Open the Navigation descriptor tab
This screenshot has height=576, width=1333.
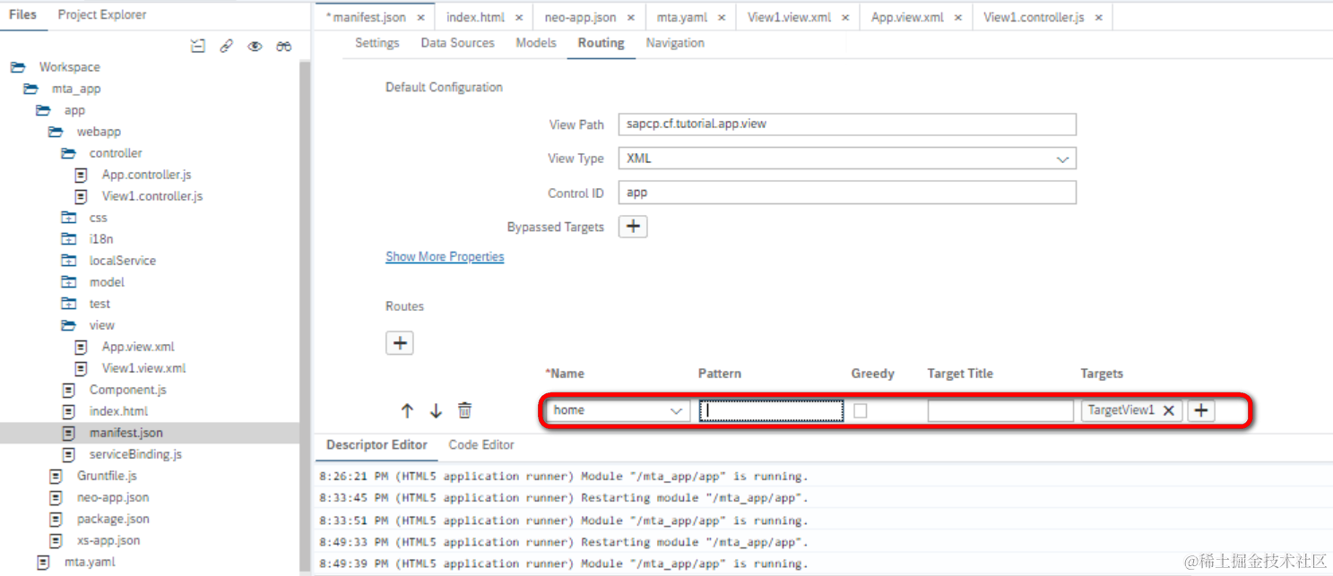pyautogui.click(x=675, y=43)
